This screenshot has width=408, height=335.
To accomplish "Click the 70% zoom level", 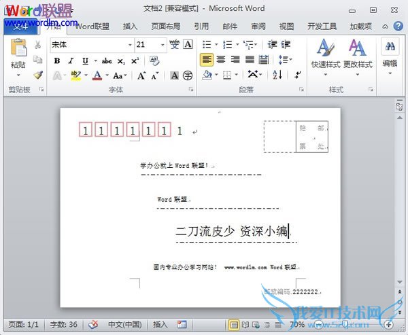I will point(297,324).
